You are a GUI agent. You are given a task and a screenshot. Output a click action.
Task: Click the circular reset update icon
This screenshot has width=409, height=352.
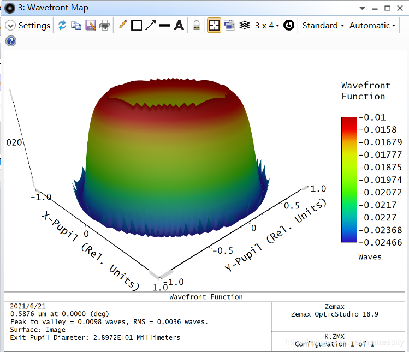tap(289, 25)
